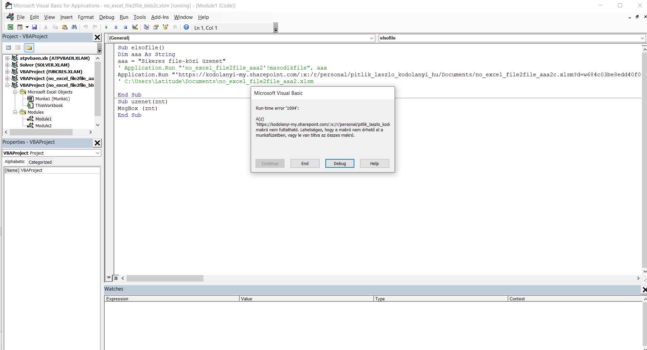Click Debug in the run-time error dialog
Viewport: 647px width, 350px height.
(340, 163)
